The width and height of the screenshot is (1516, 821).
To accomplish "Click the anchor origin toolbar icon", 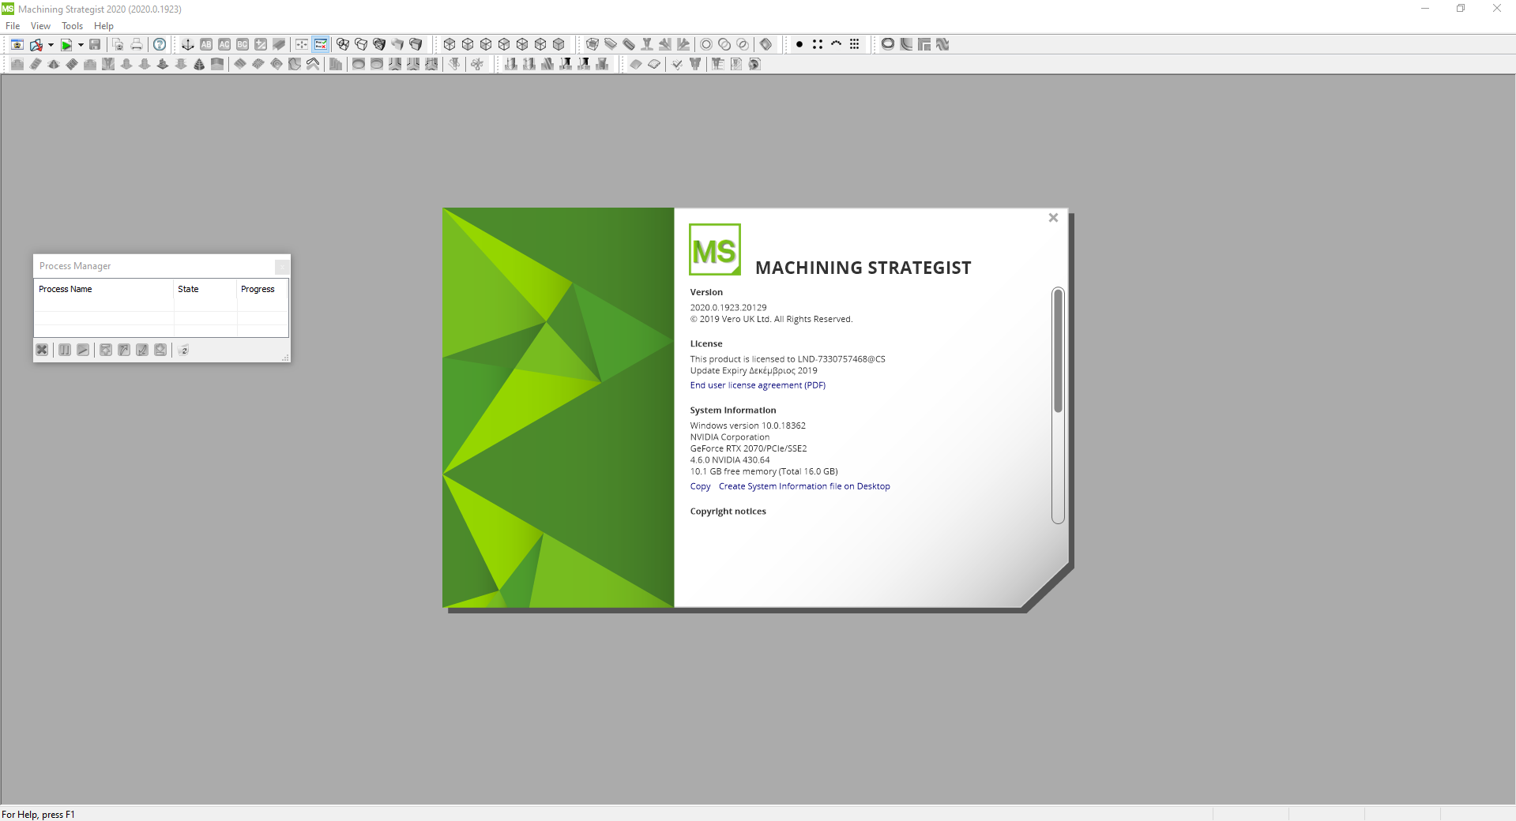I will tap(188, 44).
